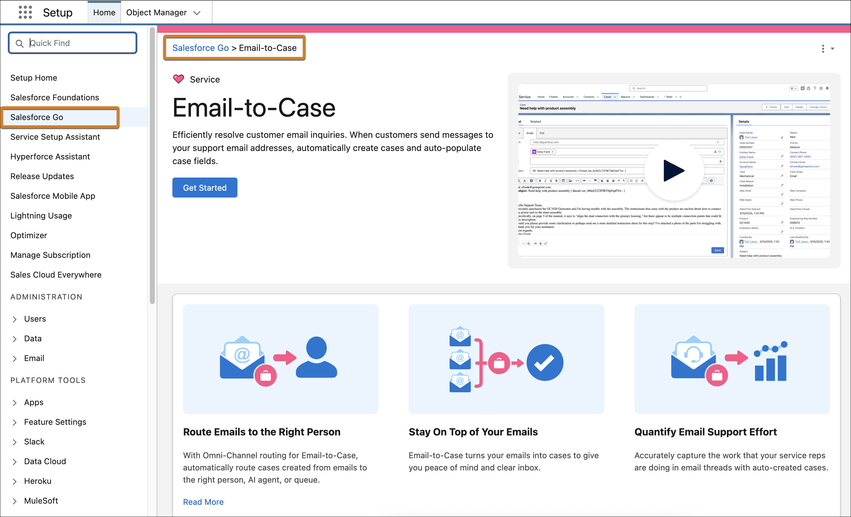851x517 pixels.
Task: Click the Stay On Top of Emails illustration
Action: 506,359
